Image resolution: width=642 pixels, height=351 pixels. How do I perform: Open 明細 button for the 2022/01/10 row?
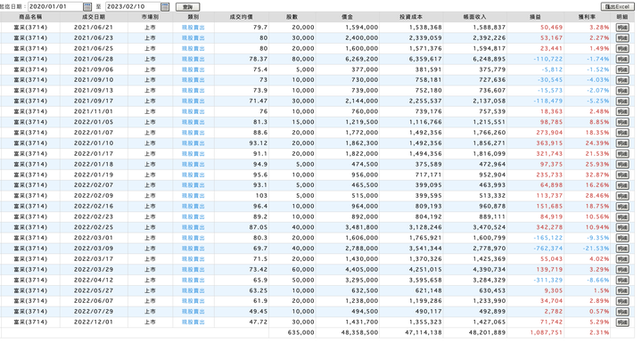tap(622, 143)
